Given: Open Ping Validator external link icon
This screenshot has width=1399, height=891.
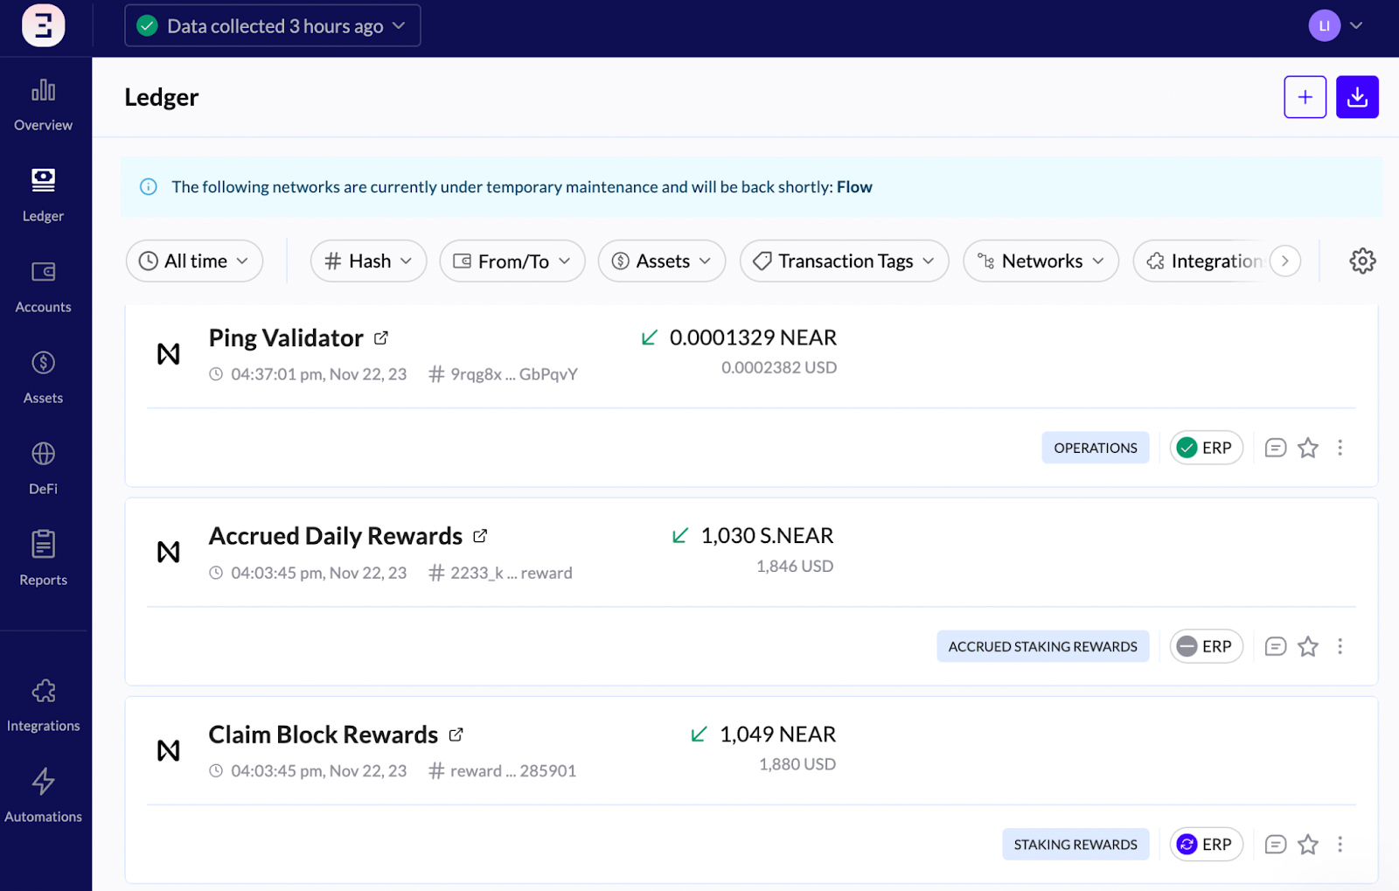Looking at the screenshot, I should [381, 338].
